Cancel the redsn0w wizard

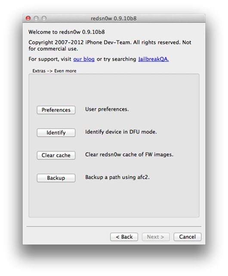[188, 237]
